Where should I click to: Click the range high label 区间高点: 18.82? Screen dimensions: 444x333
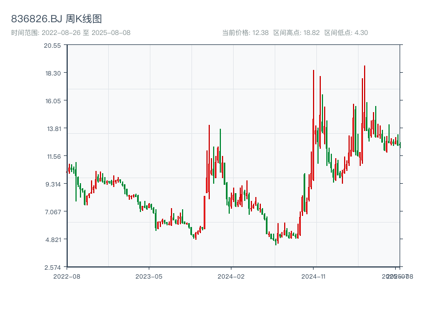click(x=296, y=33)
